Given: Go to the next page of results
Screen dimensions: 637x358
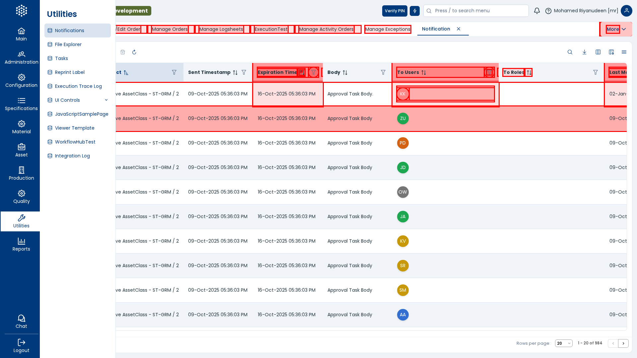Looking at the screenshot, I should click(x=623, y=343).
